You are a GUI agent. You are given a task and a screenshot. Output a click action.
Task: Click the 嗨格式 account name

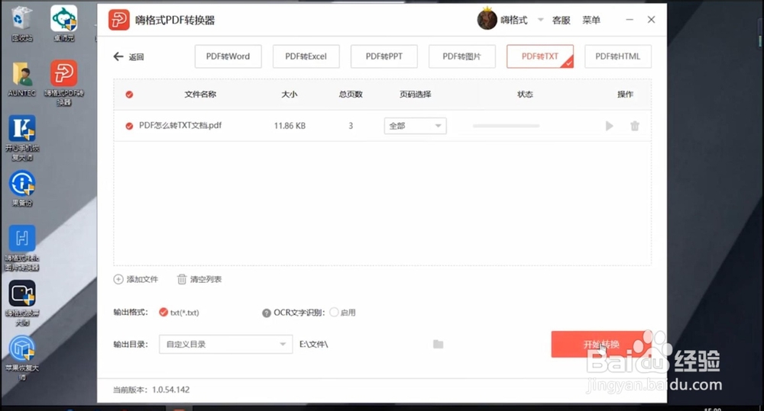[514, 20]
